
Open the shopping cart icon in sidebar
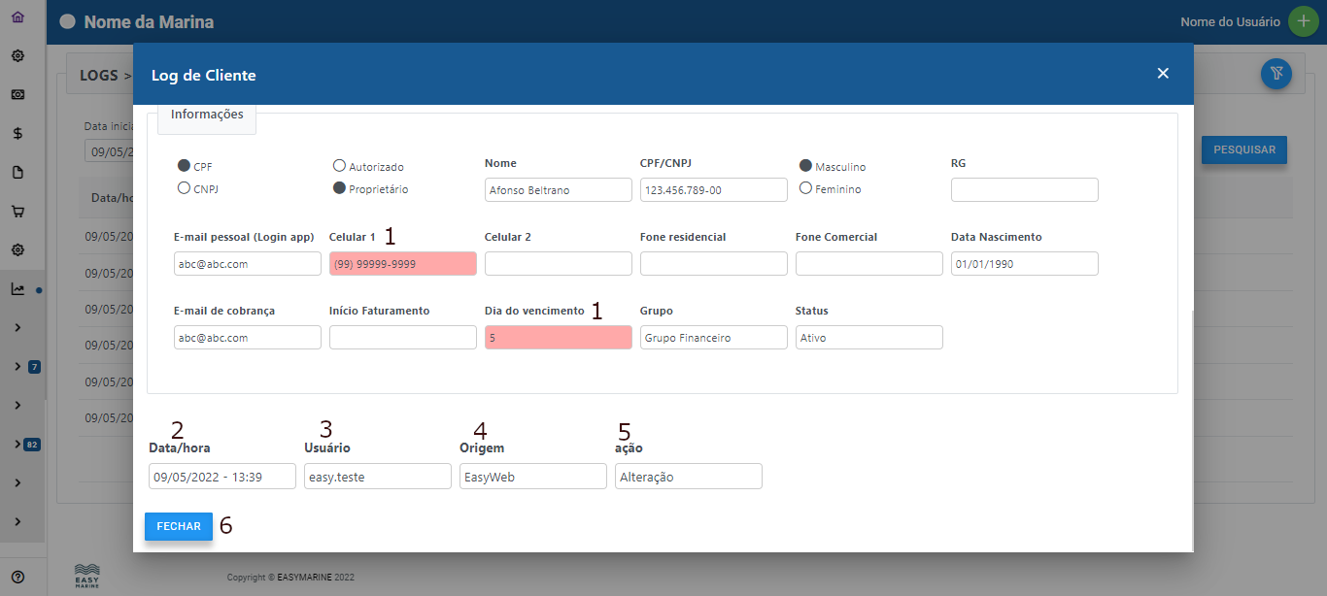(x=17, y=211)
